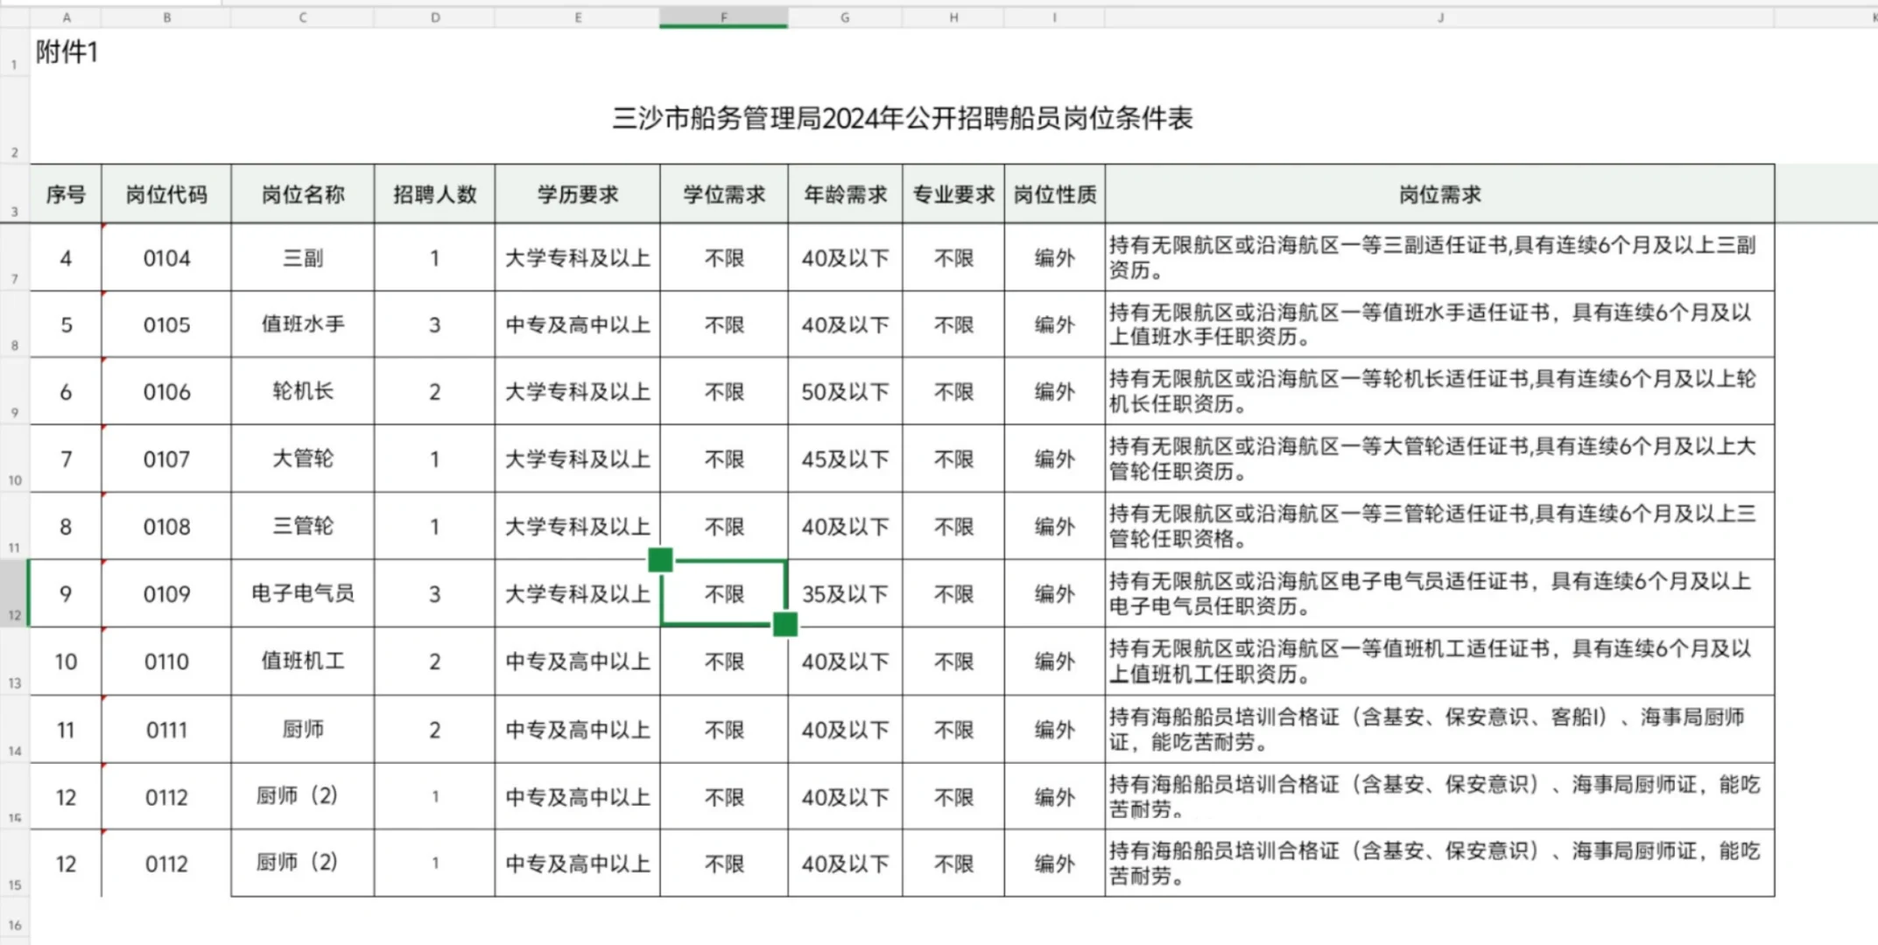
Task: Select the 岗位代码 header cell
Action: tap(166, 194)
